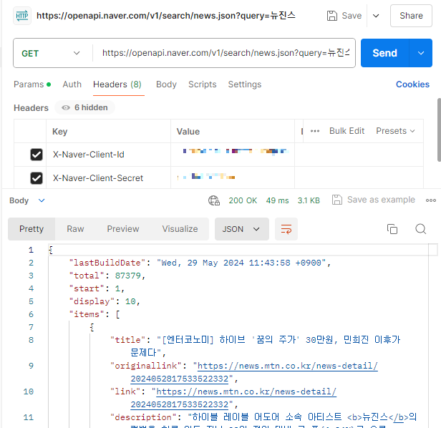This screenshot has width=441, height=428.
Task: Click the request URL input field
Action: pyautogui.click(x=226, y=53)
